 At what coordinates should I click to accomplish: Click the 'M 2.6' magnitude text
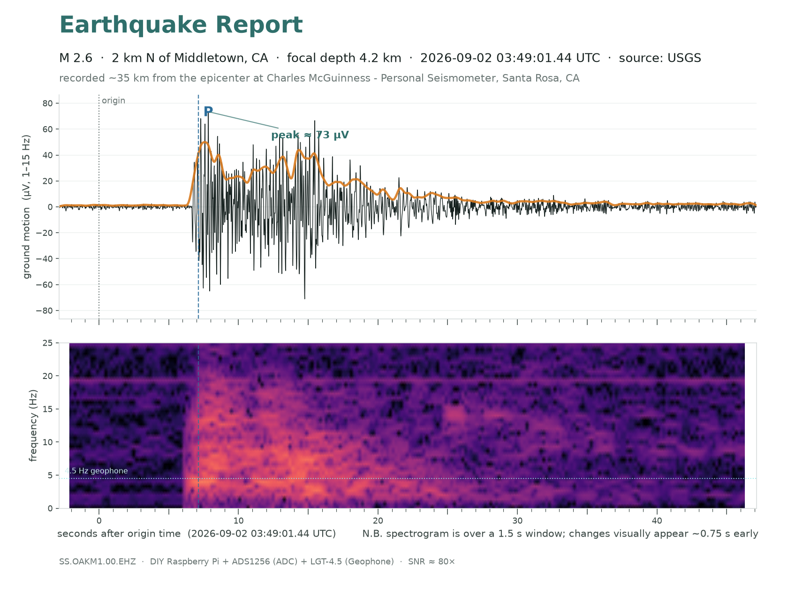tap(76, 58)
